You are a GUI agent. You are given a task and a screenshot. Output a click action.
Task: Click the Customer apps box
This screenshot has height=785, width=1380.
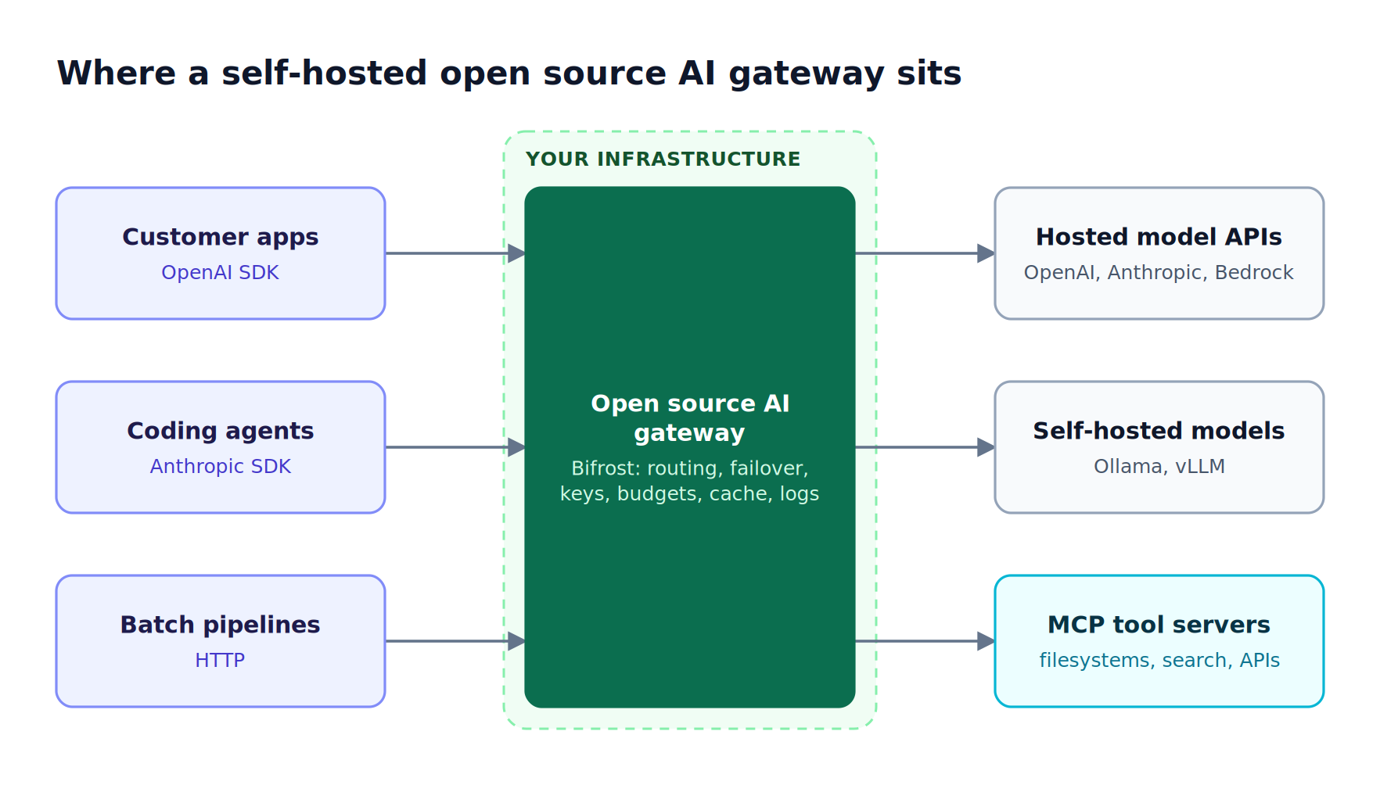click(221, 253)
